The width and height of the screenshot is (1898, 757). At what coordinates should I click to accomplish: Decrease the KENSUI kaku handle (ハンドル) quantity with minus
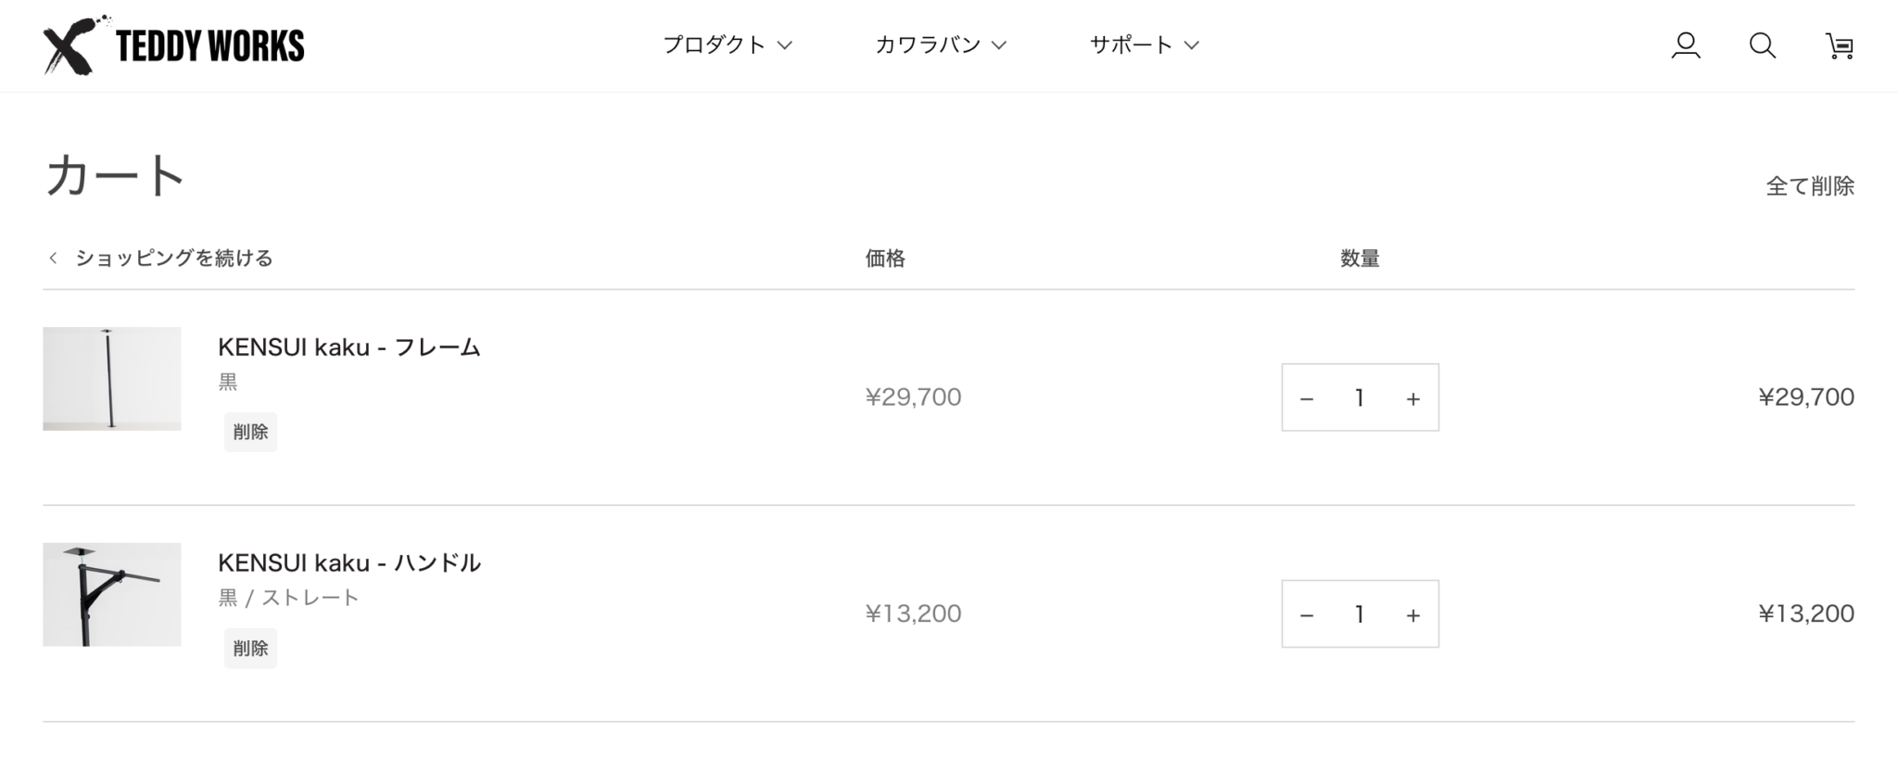(x=1307, y=614)
